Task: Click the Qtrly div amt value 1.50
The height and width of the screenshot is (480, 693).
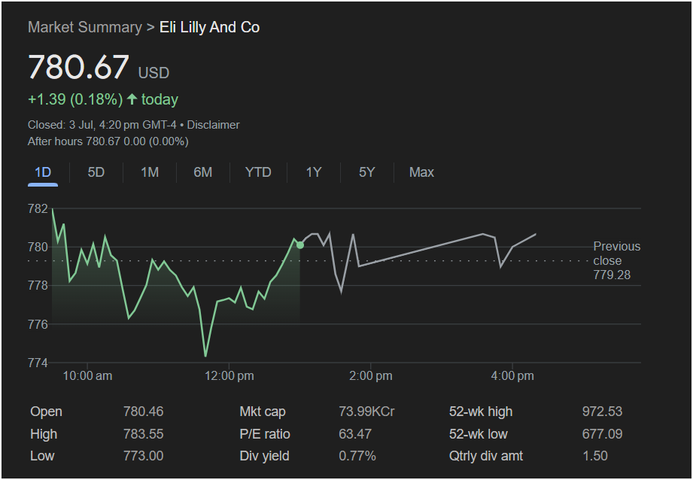Action: coord(595,456)
